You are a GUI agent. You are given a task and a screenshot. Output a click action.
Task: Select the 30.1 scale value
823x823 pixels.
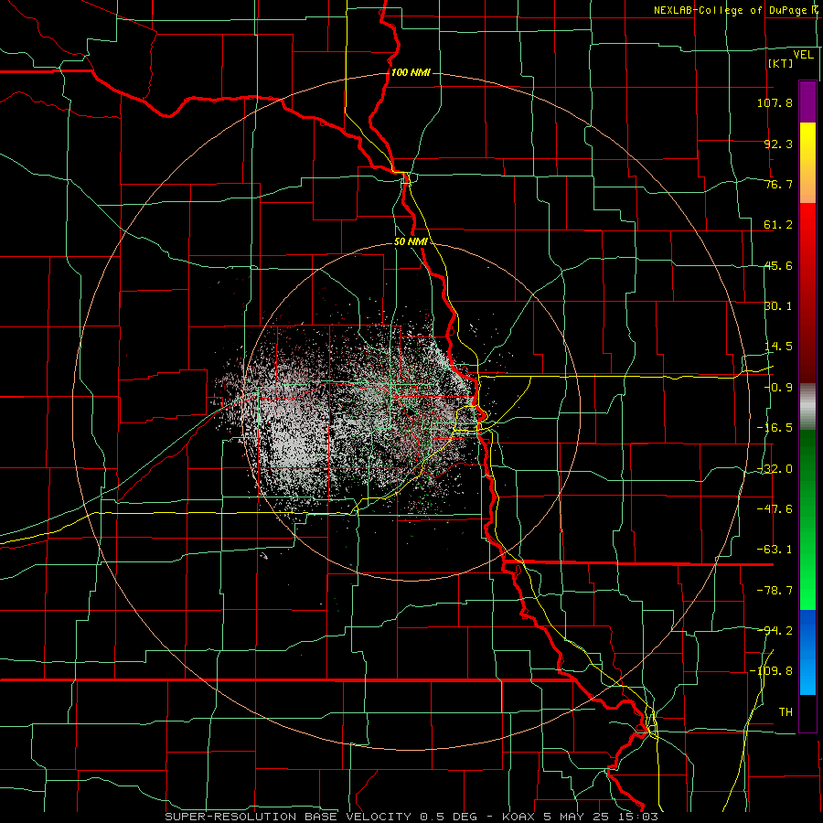coord(778,306)
